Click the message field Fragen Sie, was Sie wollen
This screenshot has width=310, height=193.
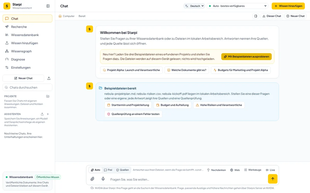click(187, 179)
